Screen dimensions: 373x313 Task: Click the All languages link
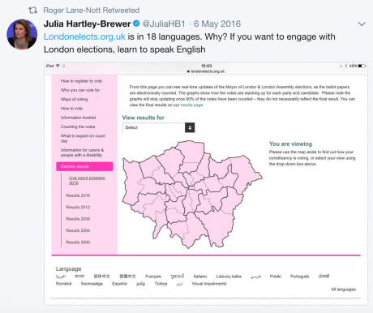click(344, 289)
